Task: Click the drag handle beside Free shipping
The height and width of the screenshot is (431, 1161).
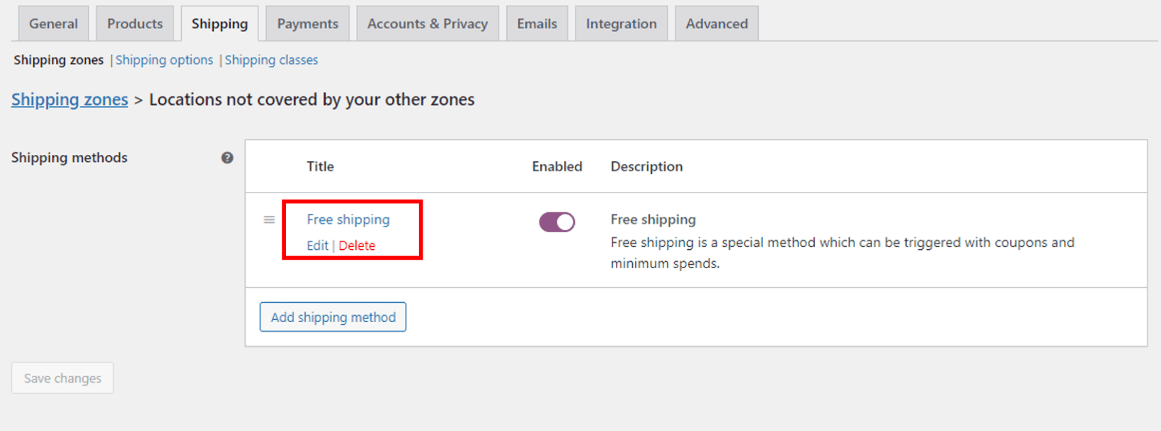Action: coord(269,220)
